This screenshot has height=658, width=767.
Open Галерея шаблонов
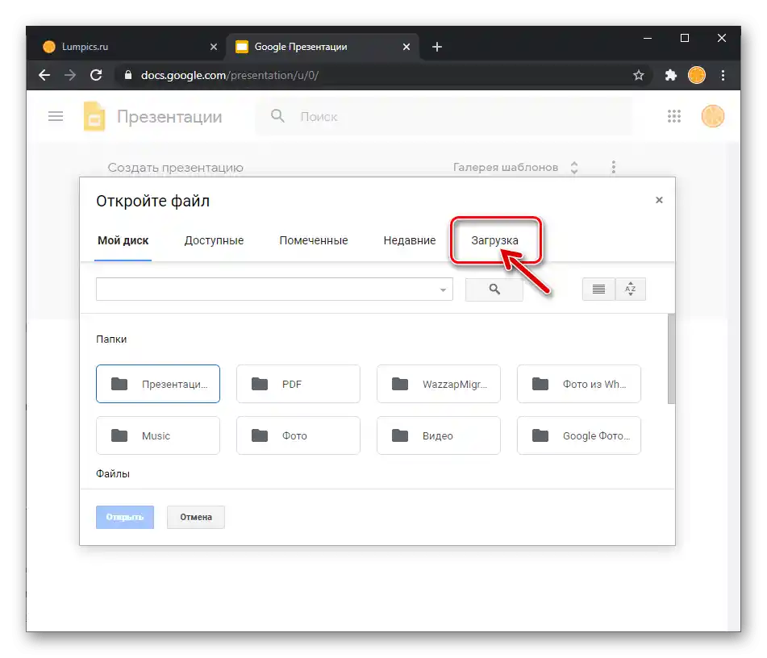pyautogui.click(x=506, y=167)
